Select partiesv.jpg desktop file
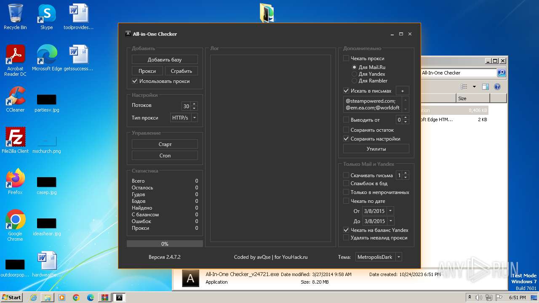Screen dimensions: 539x303 coord(47,103)
